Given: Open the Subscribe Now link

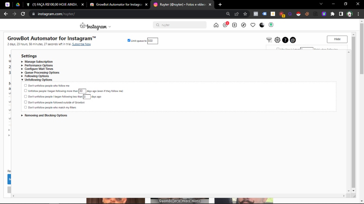Looking at the screenshot, I should click(82, 44).
